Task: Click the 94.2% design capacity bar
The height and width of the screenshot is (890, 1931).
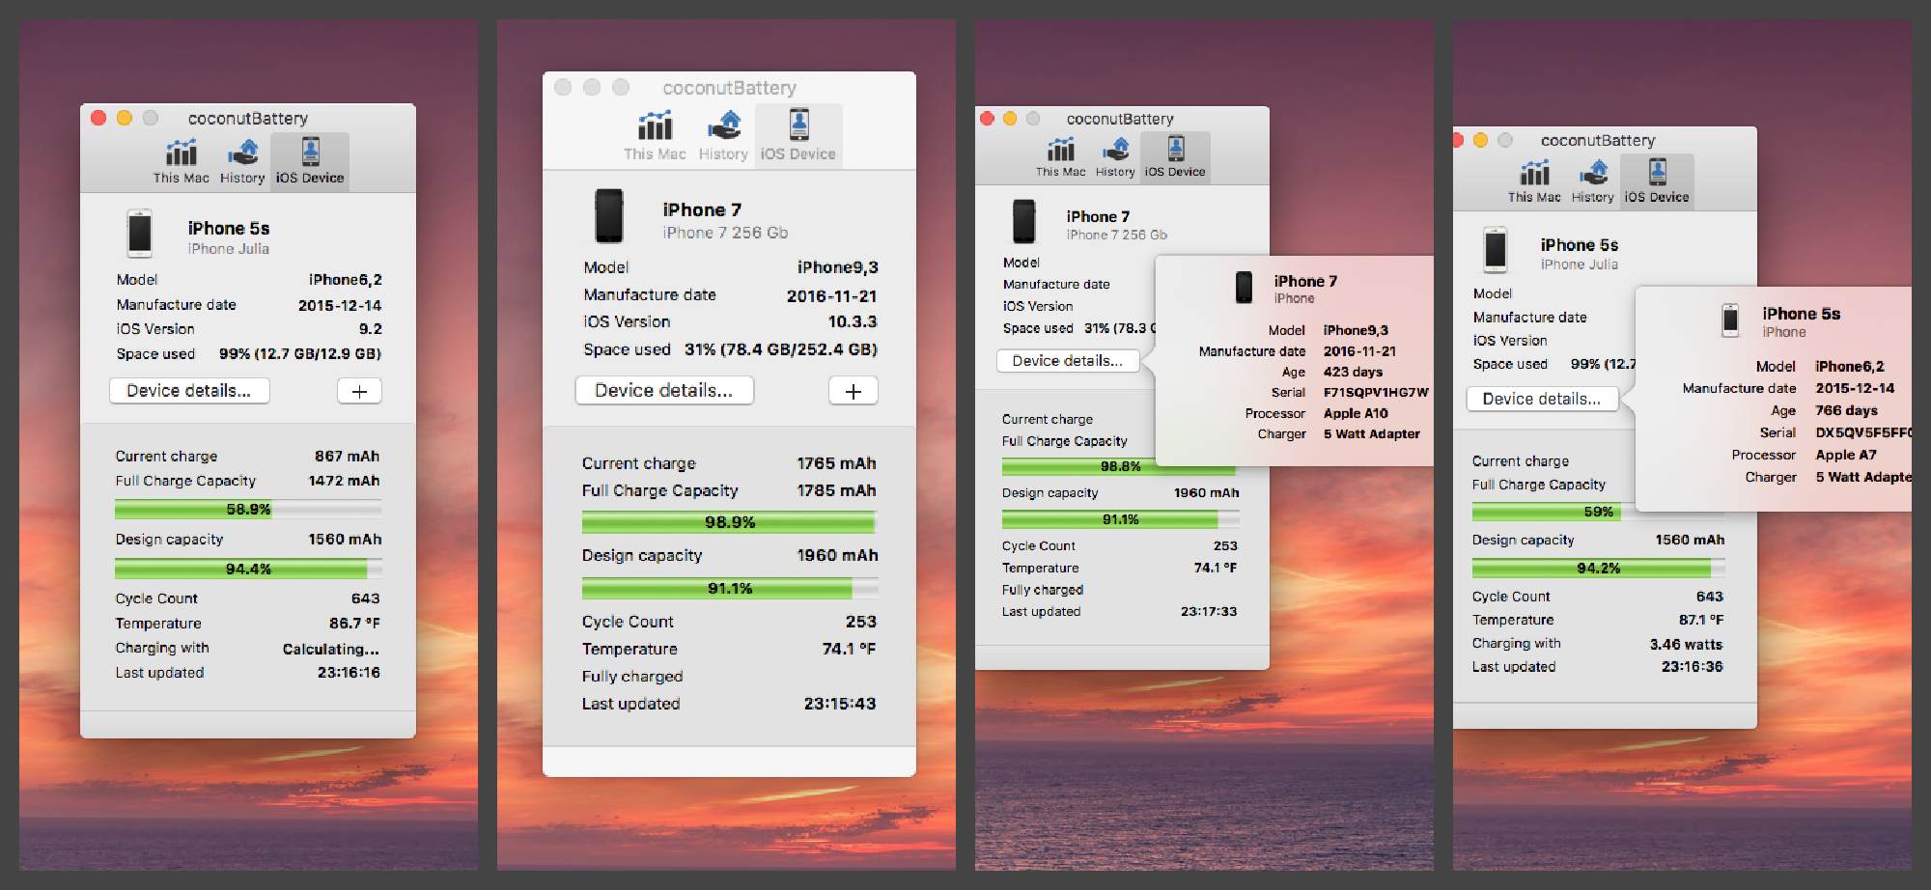Action: [1598, 569]
